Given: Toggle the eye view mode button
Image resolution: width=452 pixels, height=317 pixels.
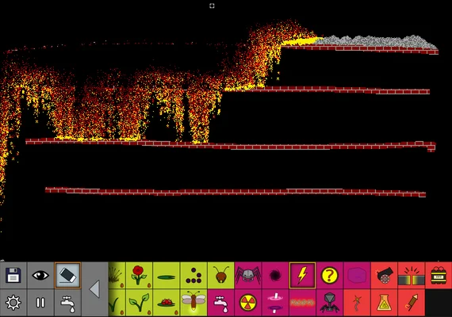Looking at the screenshot, I should tap(40, 275).
